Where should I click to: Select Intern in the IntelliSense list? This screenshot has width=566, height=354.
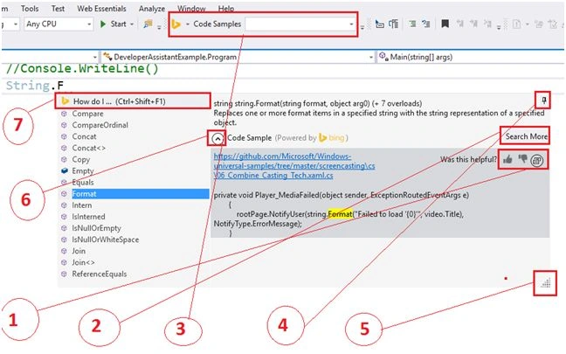coord(82,205)
